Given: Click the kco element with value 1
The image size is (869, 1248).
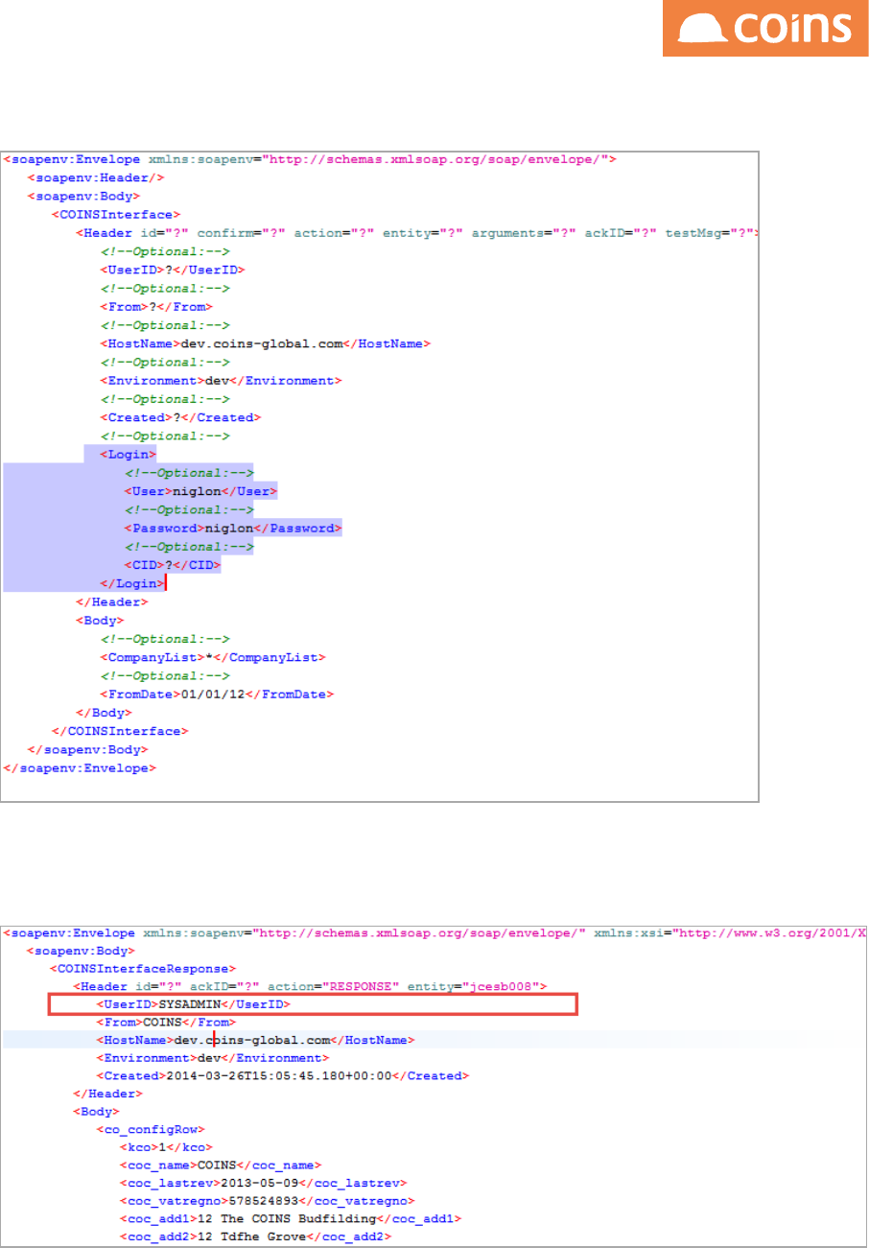Looking at the screenshot, I should click(165, 1147).
